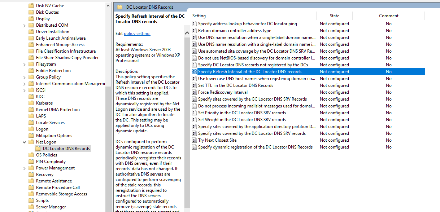Click the Set TTL policy setting icon
This screenshot has height=212, width=440.
(195, 85)
